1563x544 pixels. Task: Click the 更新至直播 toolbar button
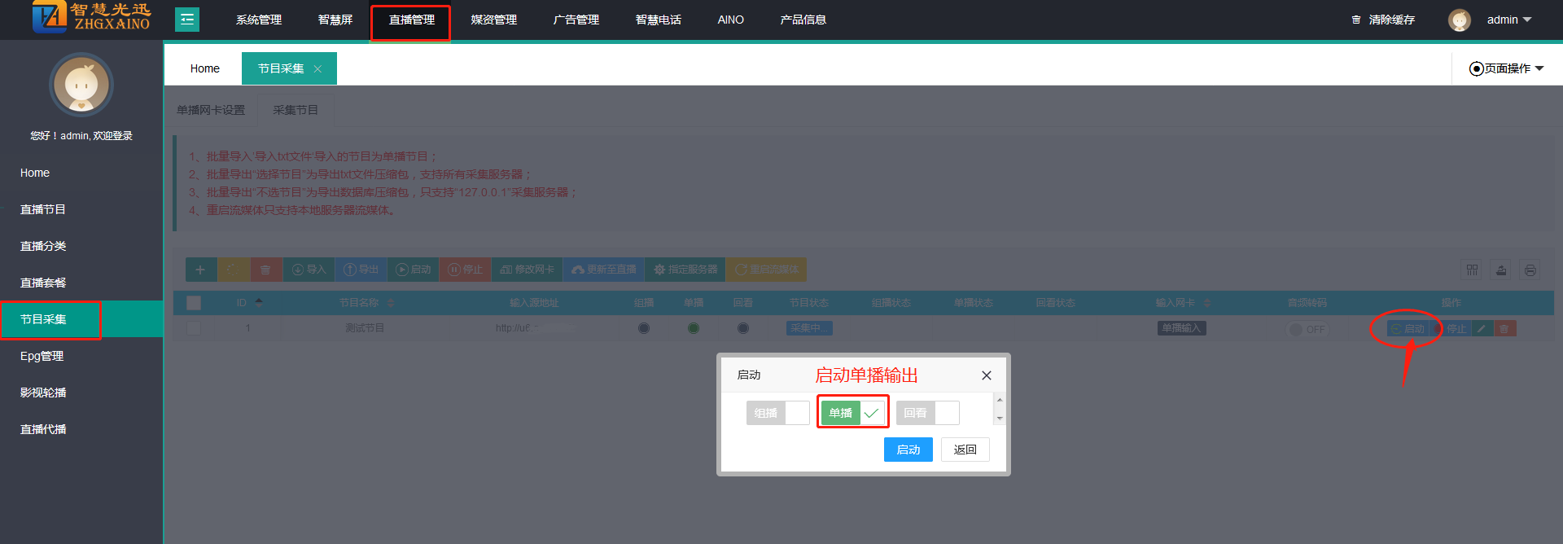point(603,270)
